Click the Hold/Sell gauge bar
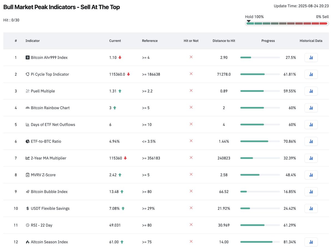The image size is (333, 250). point(287,23)
